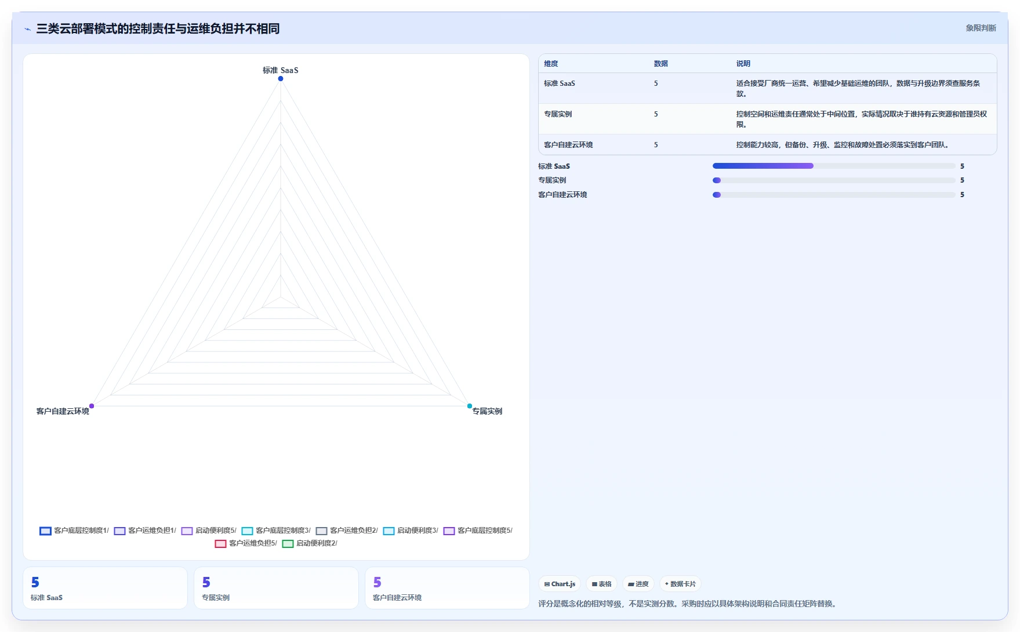Open the 客户自建云环境 data card
The image size is (1020, 632).
(447, 588)
